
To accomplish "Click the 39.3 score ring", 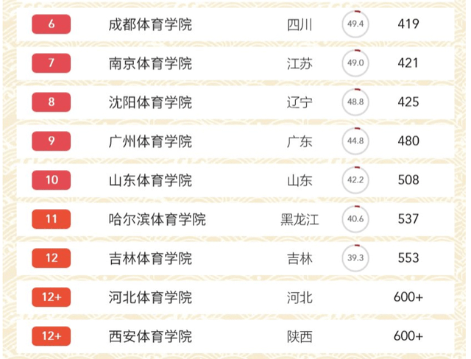I will (356, 258).
